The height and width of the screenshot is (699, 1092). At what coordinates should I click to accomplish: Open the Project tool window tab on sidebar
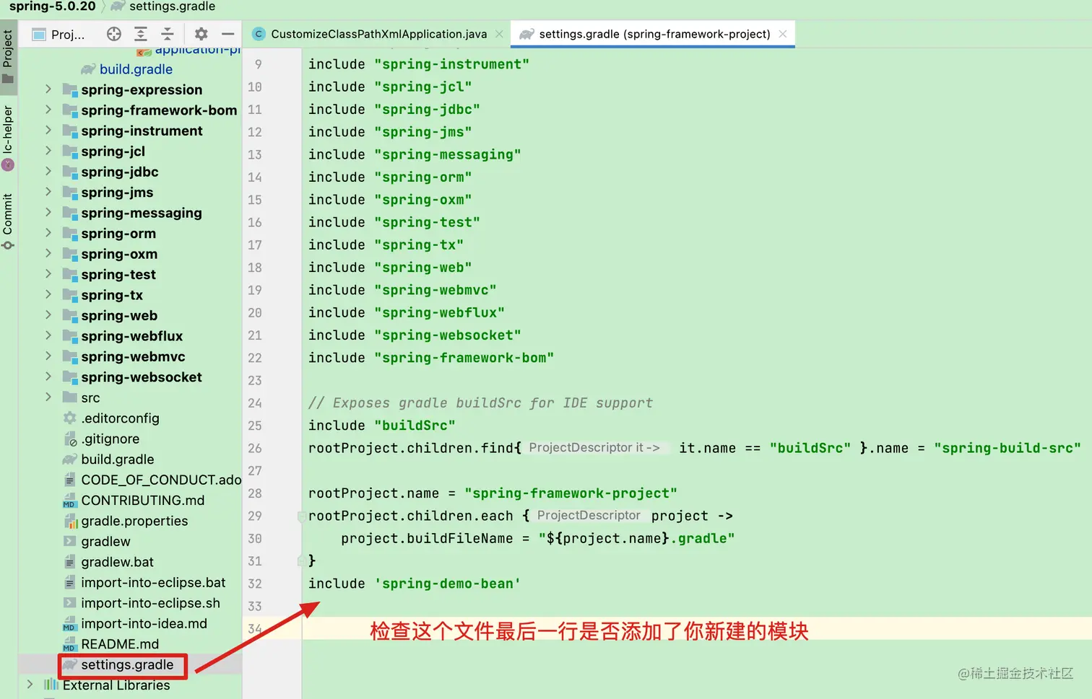pyautogui.click(x=8, y=56)
